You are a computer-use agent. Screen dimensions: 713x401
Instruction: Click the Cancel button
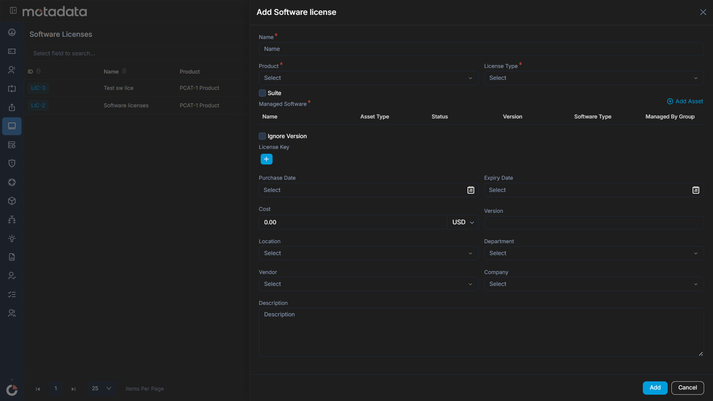coord(687,388)
